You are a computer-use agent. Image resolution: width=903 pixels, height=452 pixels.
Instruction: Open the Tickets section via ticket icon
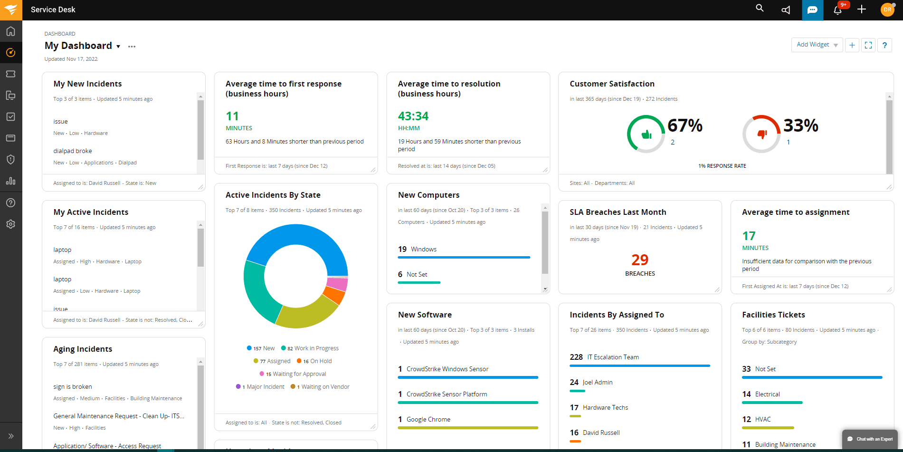click(10, 74)
